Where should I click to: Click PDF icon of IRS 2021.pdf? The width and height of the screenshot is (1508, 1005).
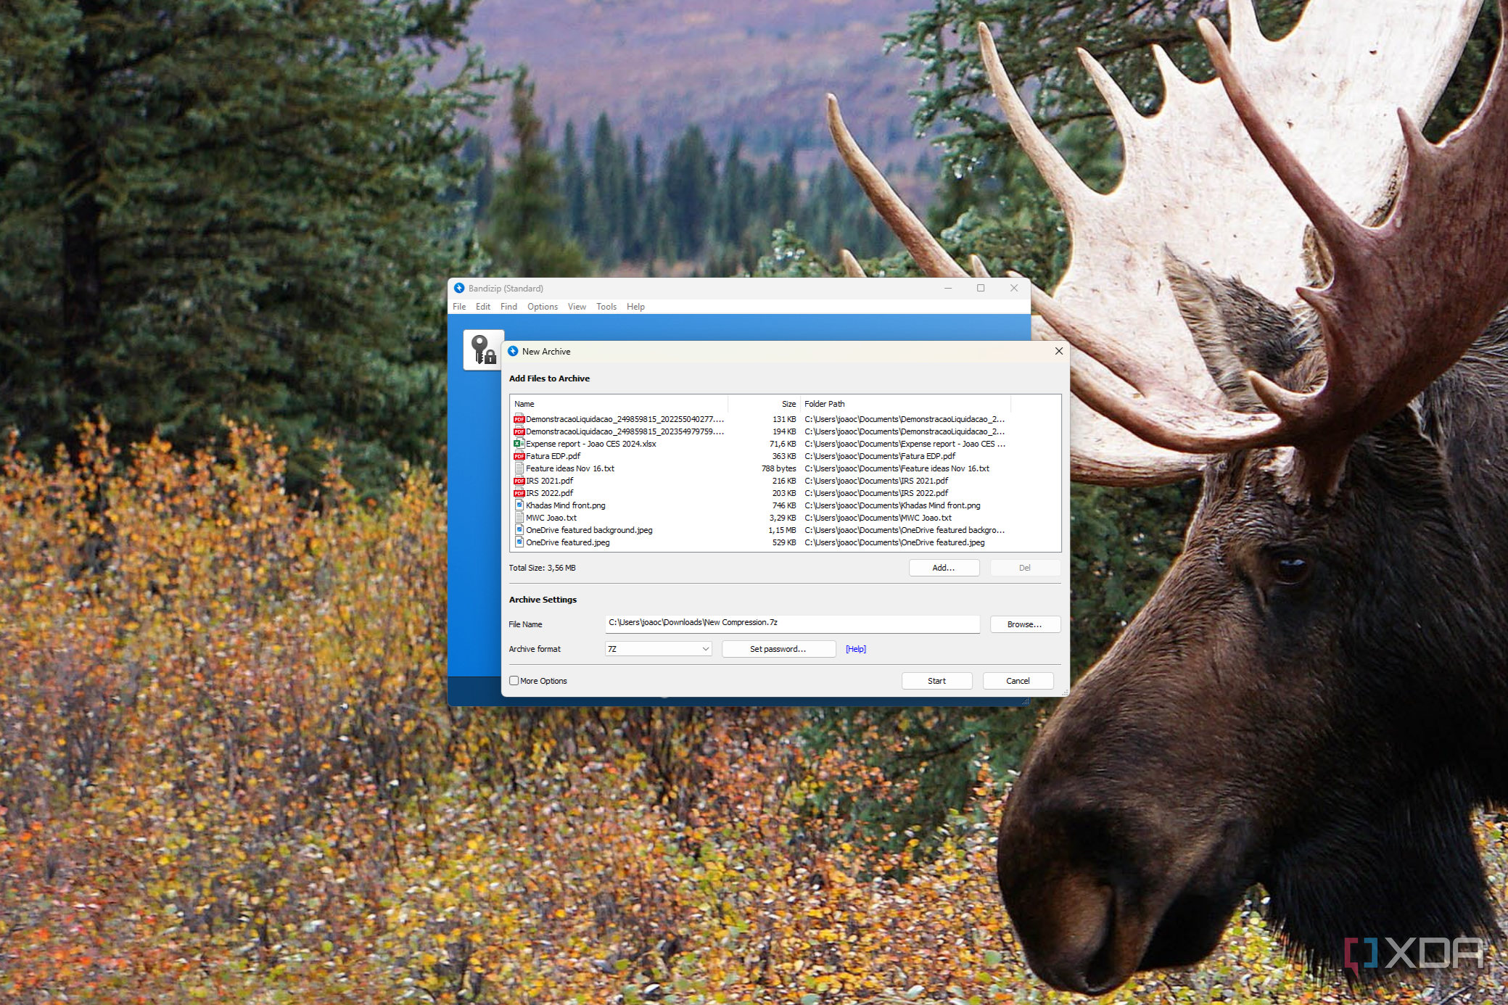tap(519, 481)
